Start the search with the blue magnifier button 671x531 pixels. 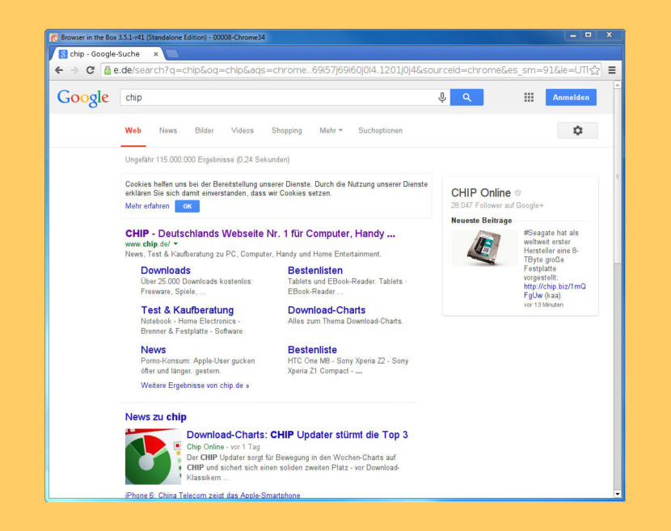click(466, 96)
